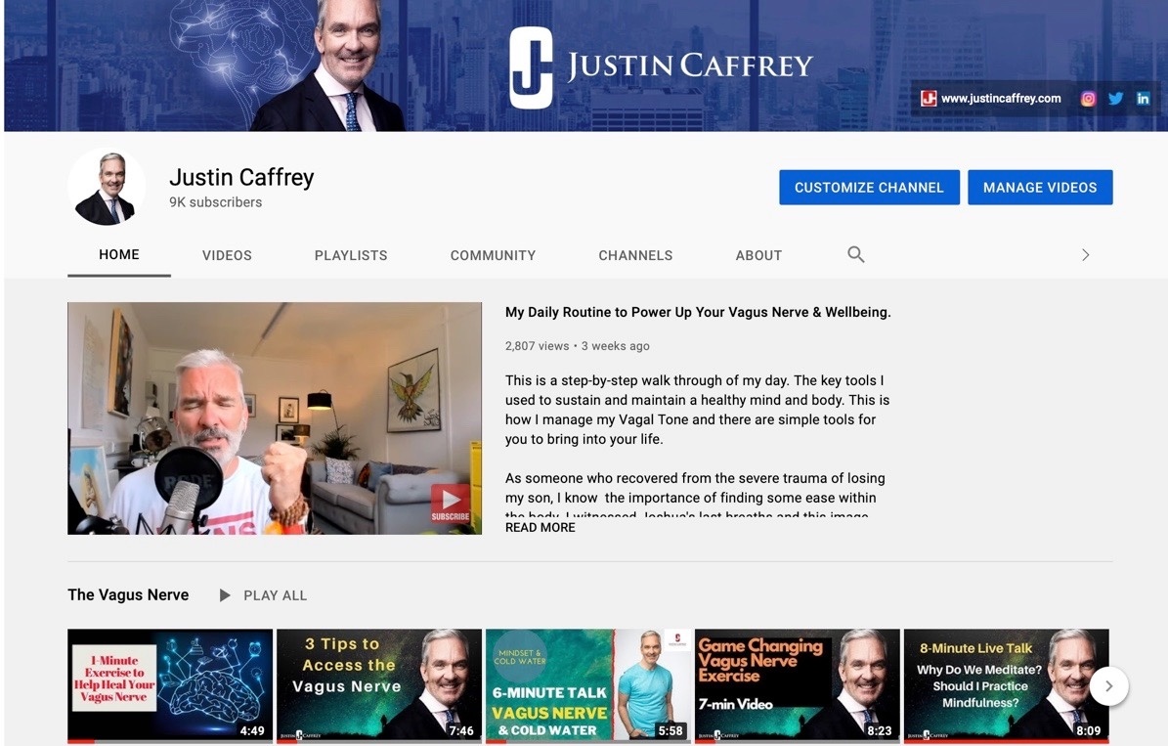Open the 1-Minute Exercise video thumbnail
This screenshot has width=1168, height=746.
coord(170,685)
